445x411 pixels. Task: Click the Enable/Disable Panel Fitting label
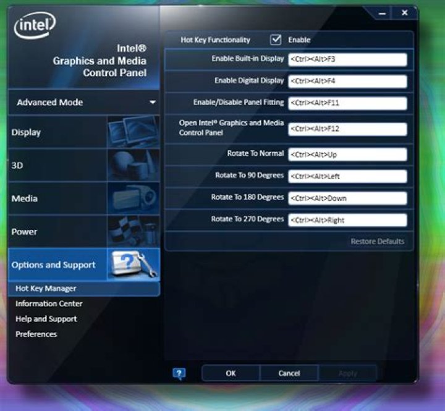point(239,103)
